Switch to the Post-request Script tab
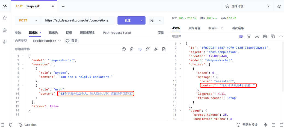The image size is (284, 128). tap(117, 33)
